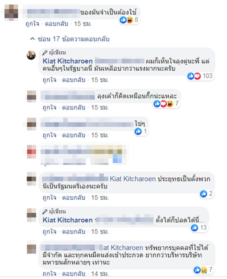This screenshot has height=279, width=227.
Task: Like Kiat's comment about ลุงตู่
Action: tap(49, 80)
